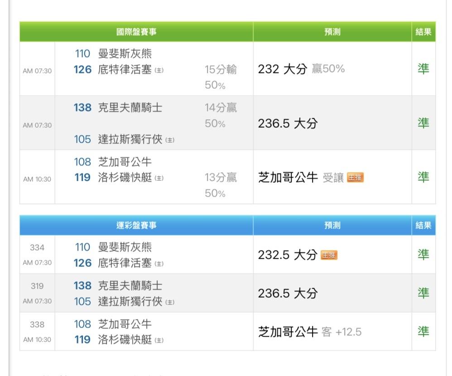Click the 準 result for 芝加哥公牛 受讓 row

point(423,177)
